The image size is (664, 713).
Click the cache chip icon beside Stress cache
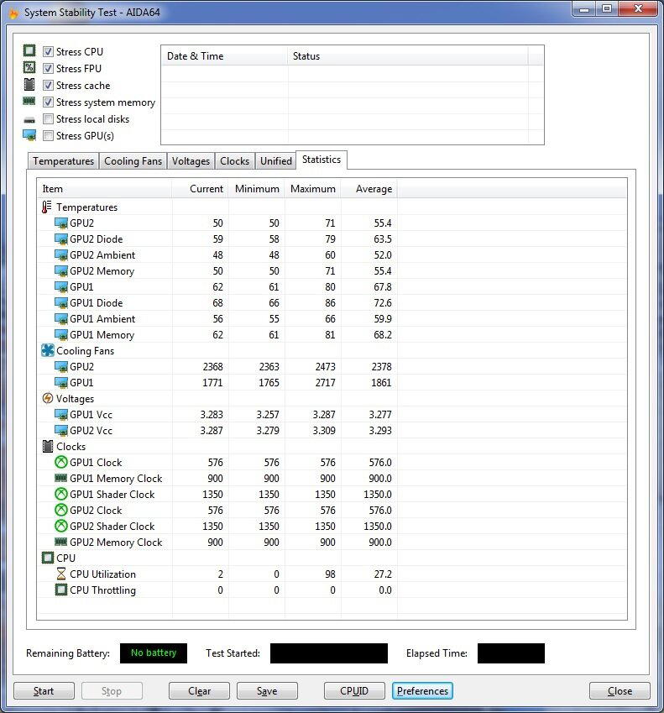point(29,85)
